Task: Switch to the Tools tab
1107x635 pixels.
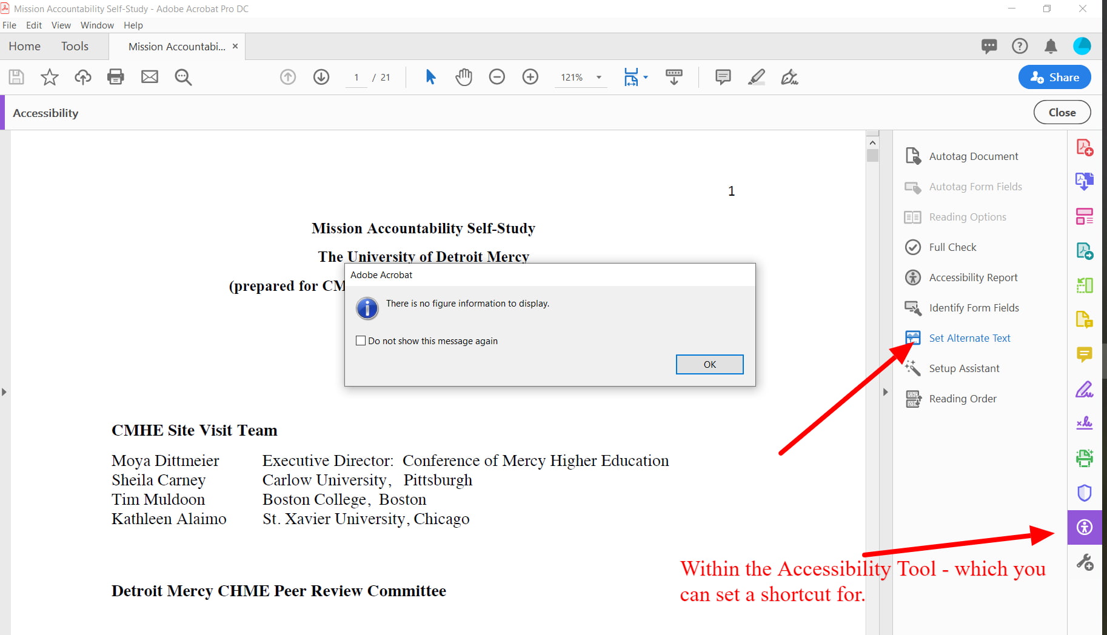Action: point(75,46)
